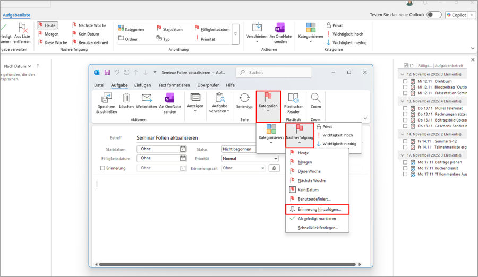Check off Geschenk Sandra task
478x277 pixels.
[405, 126]
